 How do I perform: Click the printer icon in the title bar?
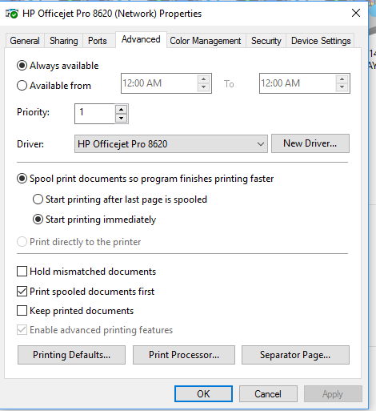(12, 14)
